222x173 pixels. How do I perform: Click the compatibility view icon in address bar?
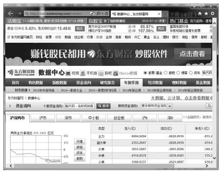tap(92, 14)
